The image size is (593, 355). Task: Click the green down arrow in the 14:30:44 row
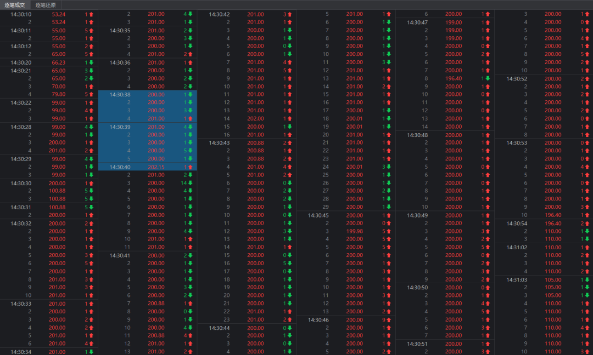tap(289, 328)
